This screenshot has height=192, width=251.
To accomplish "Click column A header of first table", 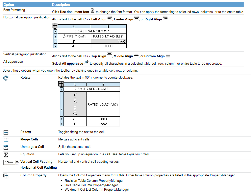I will point(74,26).
